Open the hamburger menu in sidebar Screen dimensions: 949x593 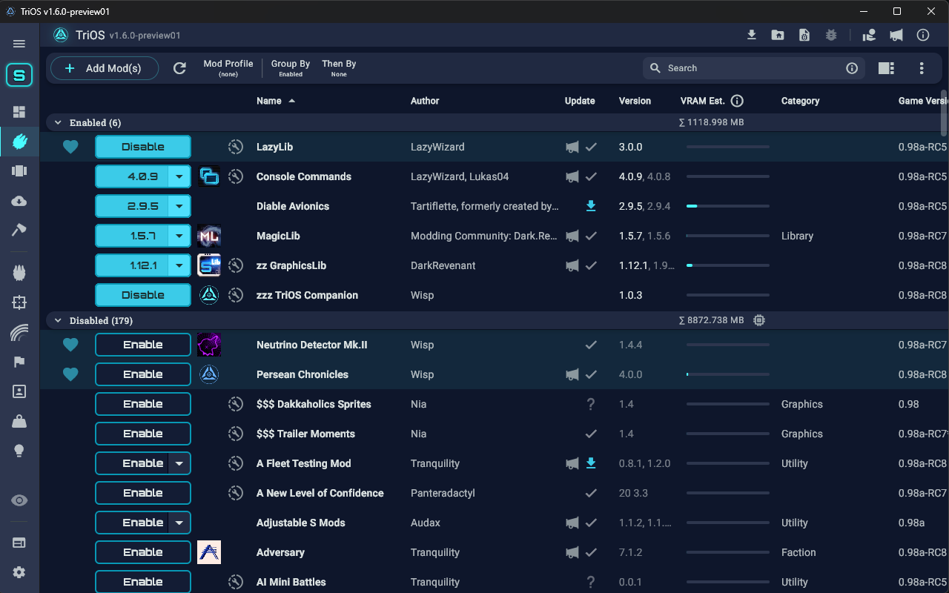[x=19, y=44]
